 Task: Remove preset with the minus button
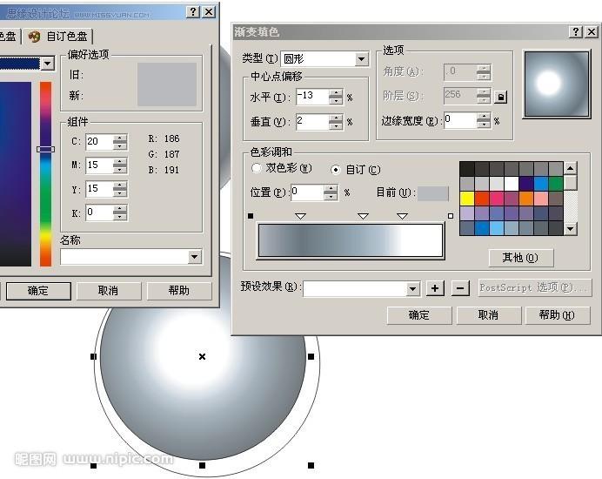pyautogui.click(x=460, y=288)
